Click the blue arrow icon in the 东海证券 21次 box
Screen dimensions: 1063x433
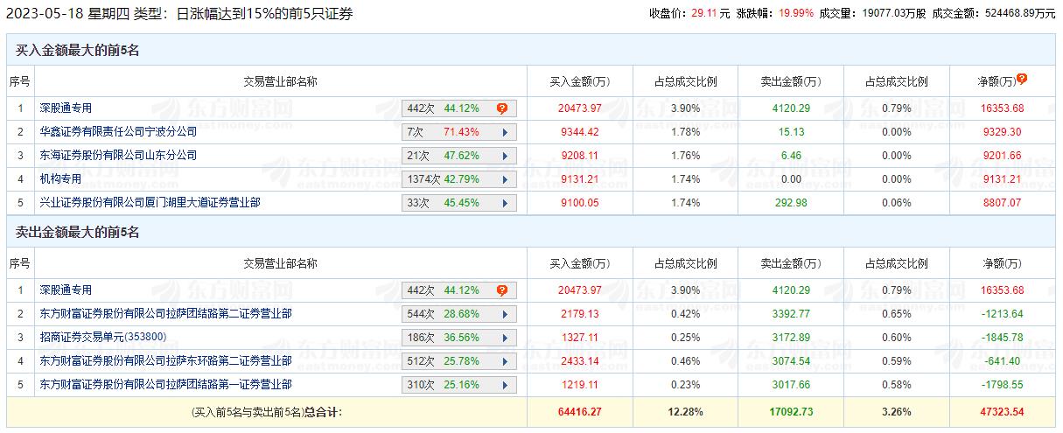pos(505,156)
